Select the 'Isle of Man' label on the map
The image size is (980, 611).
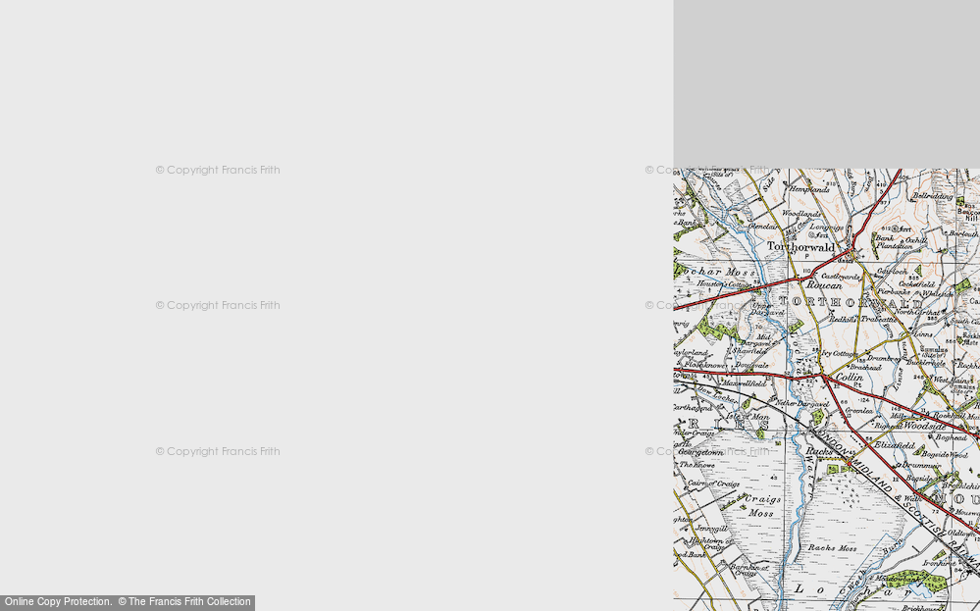coord(748,416)
